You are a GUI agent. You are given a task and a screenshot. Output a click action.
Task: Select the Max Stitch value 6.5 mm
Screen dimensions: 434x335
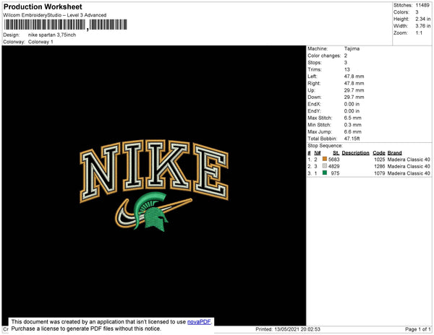353,118
